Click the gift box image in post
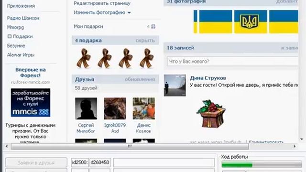Image resolution: width=306 pixels, height=172 pixels. [x=211, y=114]
